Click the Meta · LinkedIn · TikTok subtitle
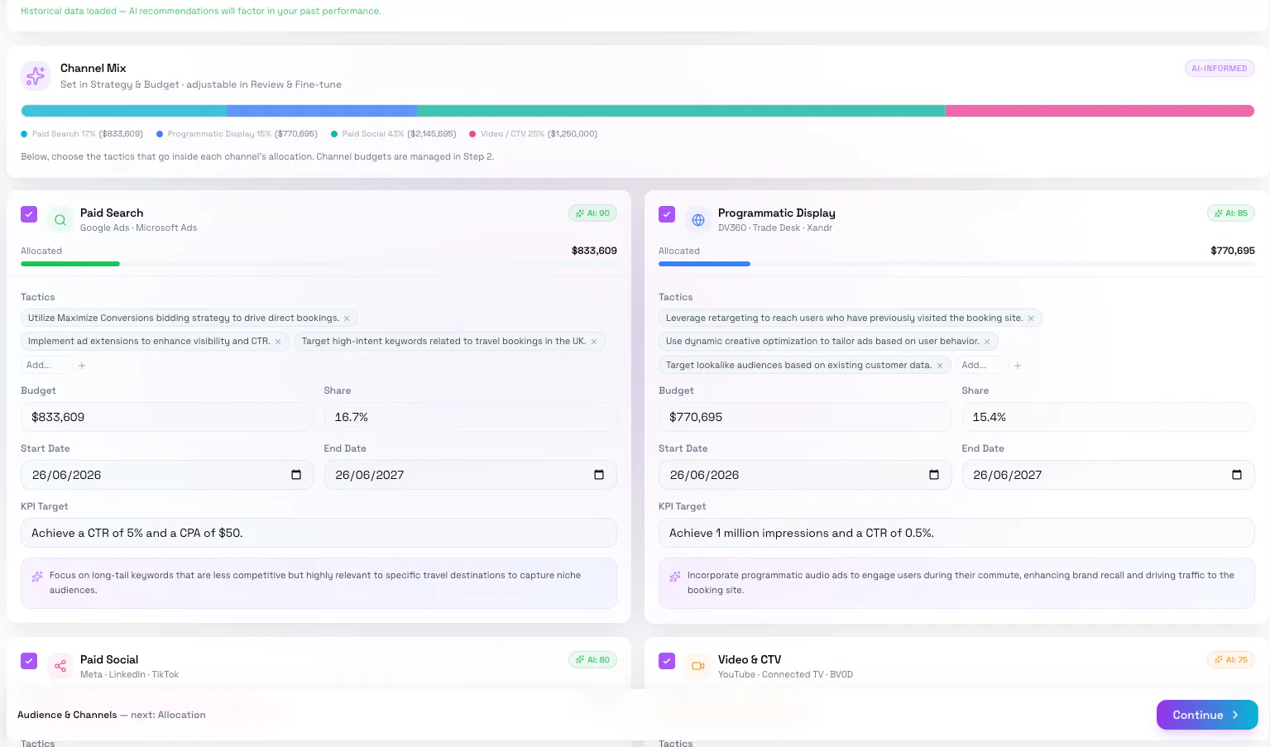 pos(129,675)
